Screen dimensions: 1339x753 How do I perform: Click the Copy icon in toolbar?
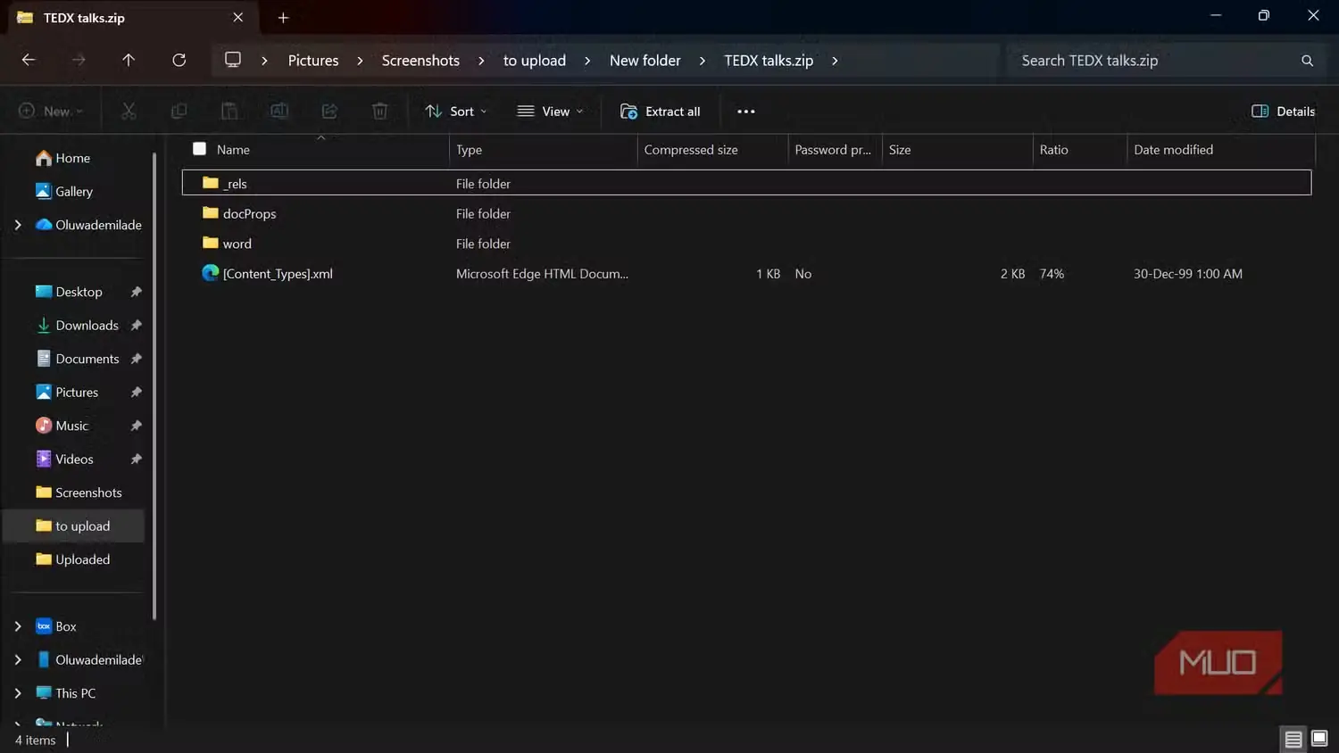click(179, 111)
